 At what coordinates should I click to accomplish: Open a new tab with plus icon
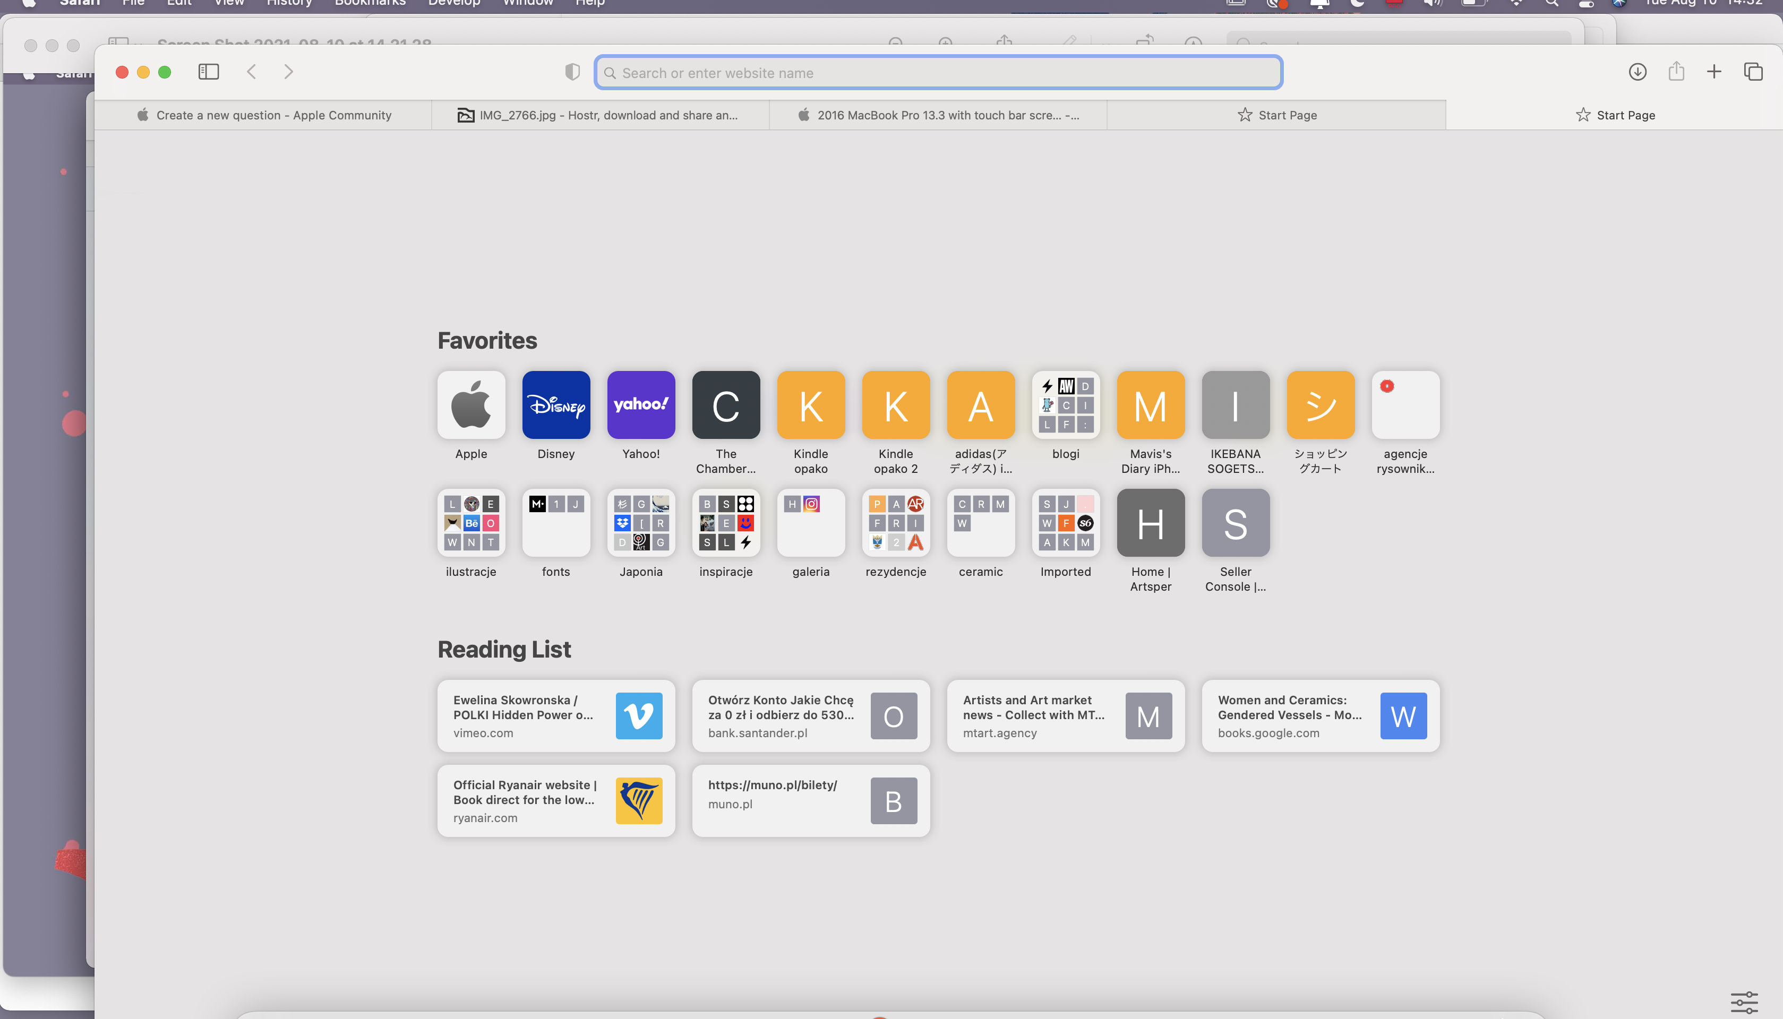click(1713, 72)
